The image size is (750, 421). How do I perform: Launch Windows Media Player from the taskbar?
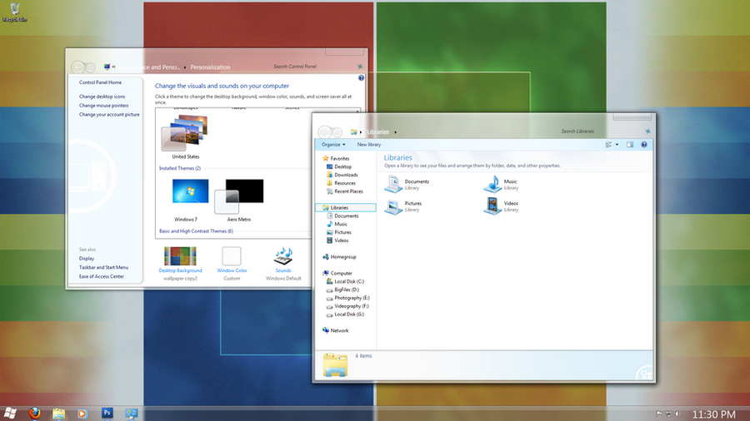click(82, 414)
